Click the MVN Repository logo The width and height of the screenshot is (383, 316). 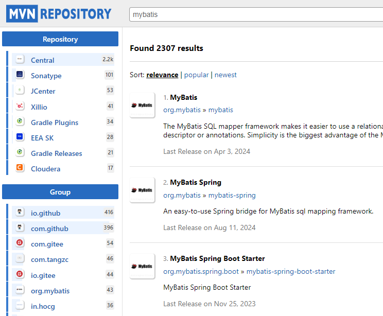pos(59,14)
